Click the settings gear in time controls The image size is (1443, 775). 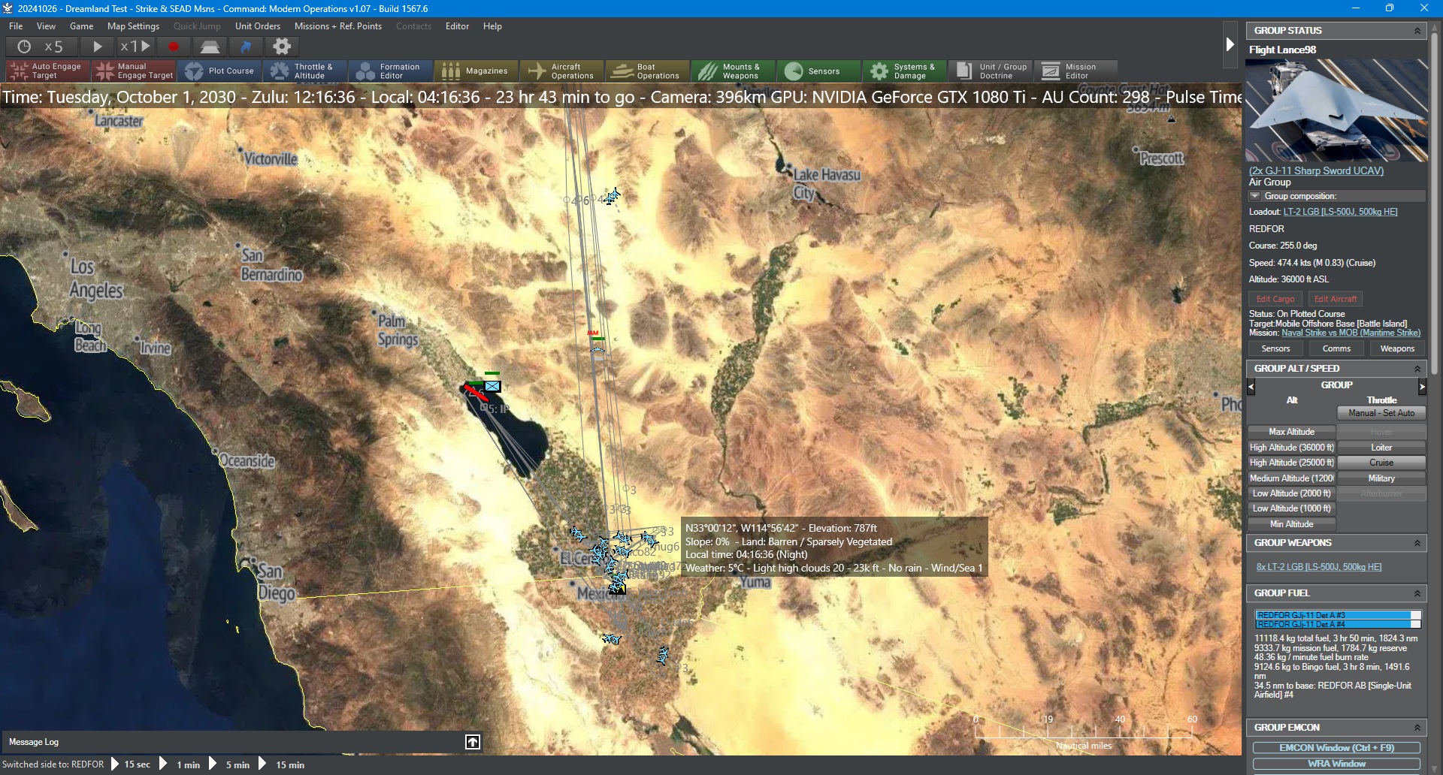click(x=282, y=47)
